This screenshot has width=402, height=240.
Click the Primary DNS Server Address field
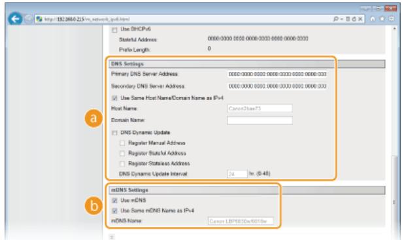pyautogui.click(x=277, y=74)
